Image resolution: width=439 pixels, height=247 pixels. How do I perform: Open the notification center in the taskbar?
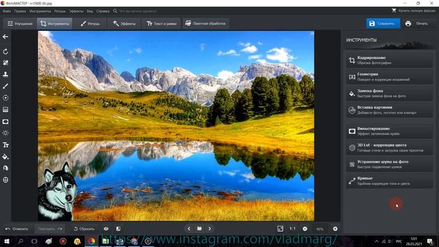(x=430, y=241)
